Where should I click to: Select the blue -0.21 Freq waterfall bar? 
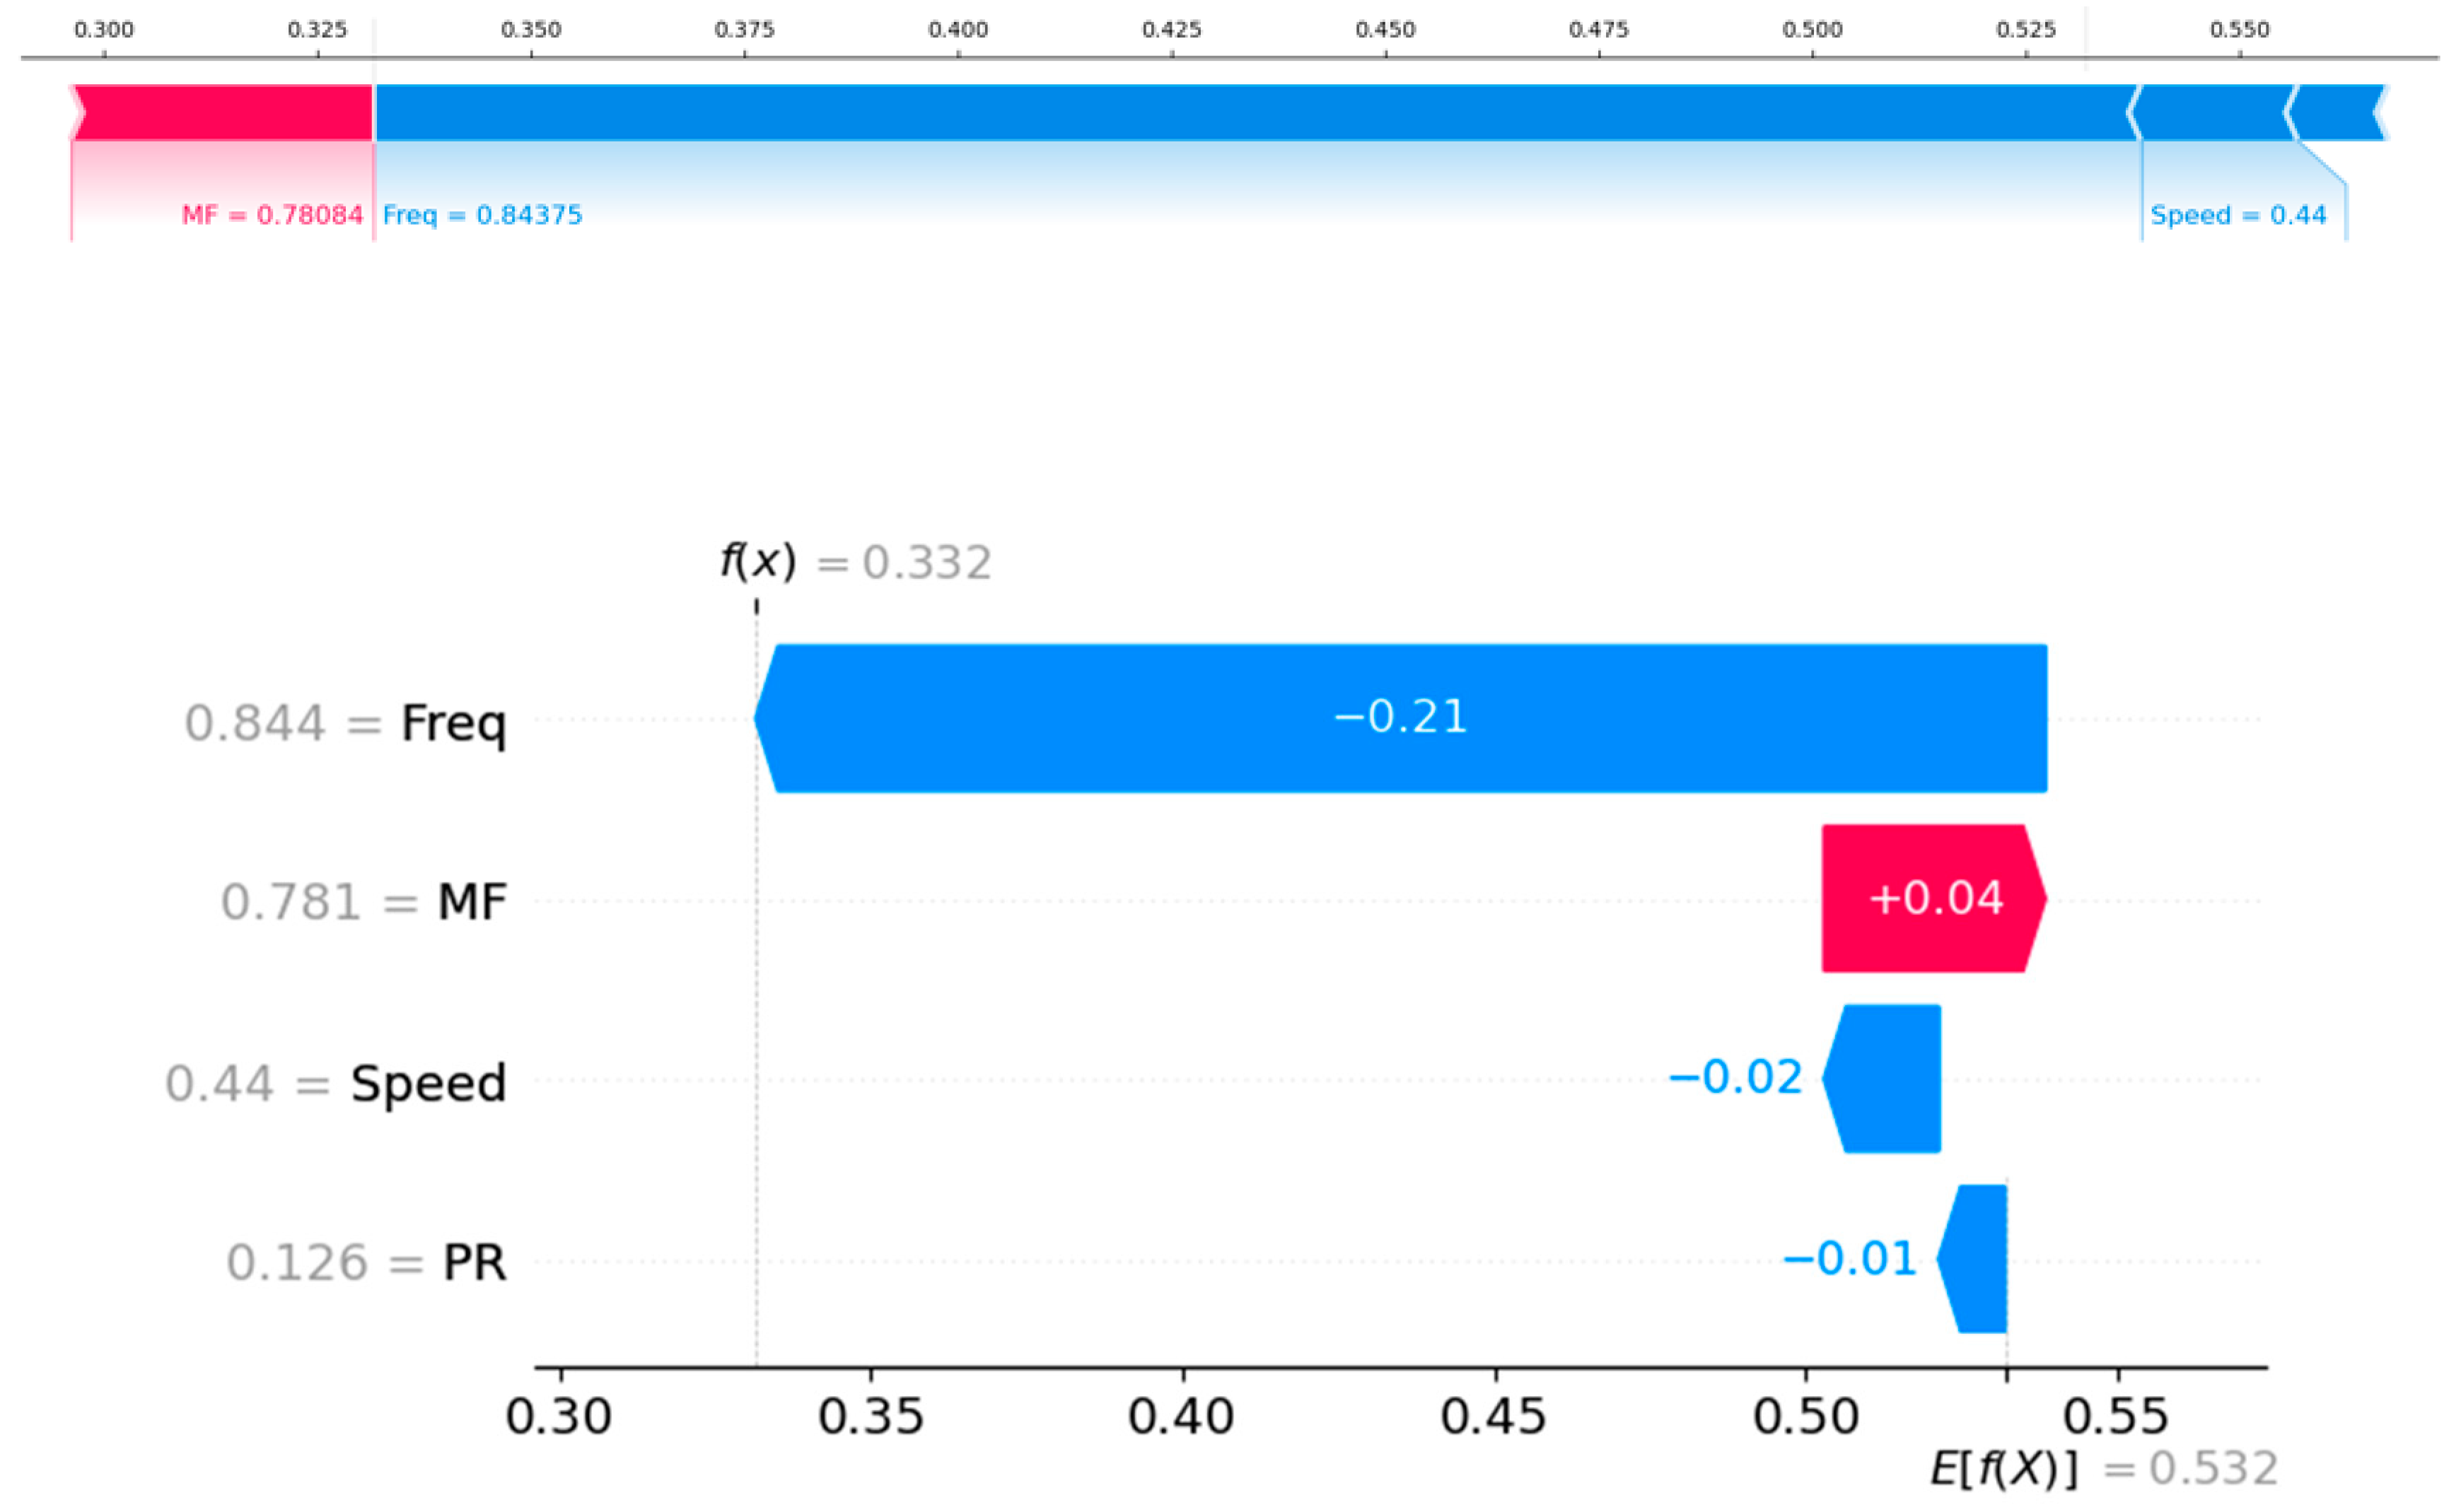(x=1400, y=718)
